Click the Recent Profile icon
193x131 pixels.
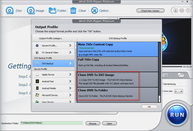pos(37,45)
